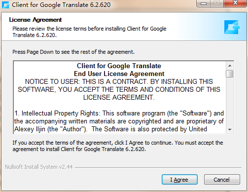The width and height of the screenshot is (248, 192).
Task: Click the 'End User License Agreement' heading
Action: tap(119, 74)
